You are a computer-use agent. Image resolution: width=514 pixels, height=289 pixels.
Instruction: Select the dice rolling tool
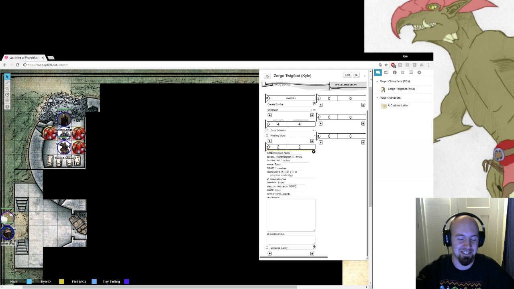point(7,100)
